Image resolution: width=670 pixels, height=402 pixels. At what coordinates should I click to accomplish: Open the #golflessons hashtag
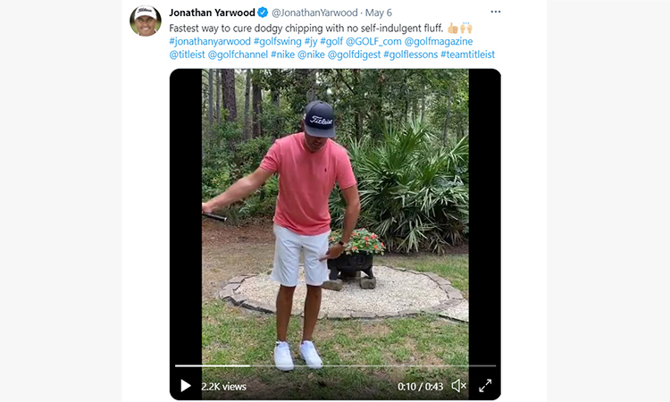click(411, 54)
